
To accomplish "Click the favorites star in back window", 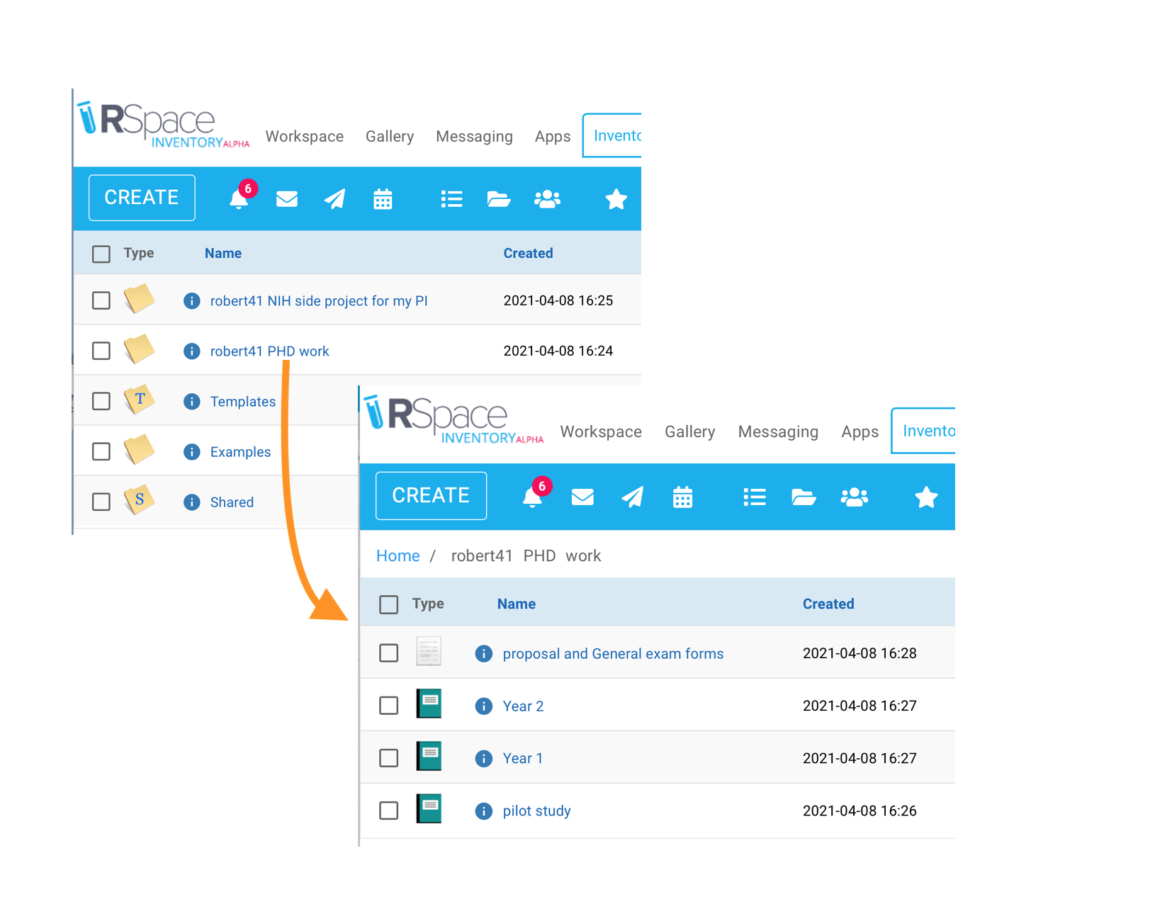I will coord(616,199).
